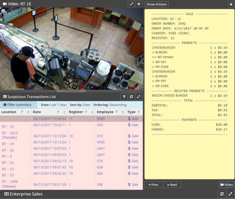Toggle the Video button below receipt
Image resolution: width=235 pixels, height=199 pixels.
click(227, 185)
